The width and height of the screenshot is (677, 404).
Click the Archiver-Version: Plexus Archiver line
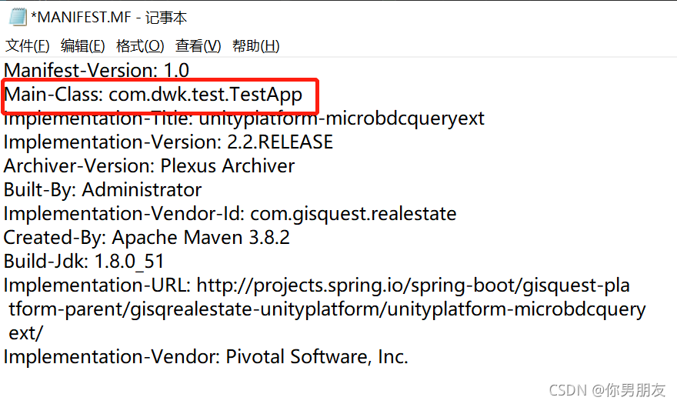pyautogui.click(x=149, y=166)
